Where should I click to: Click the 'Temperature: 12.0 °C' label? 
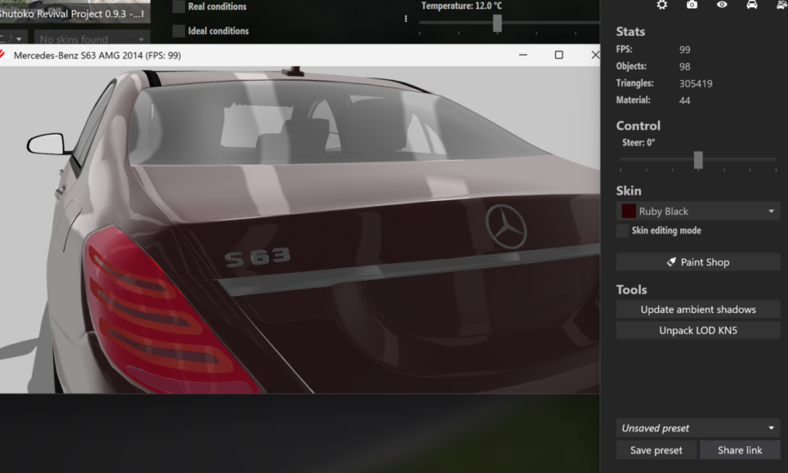point(462,6)
